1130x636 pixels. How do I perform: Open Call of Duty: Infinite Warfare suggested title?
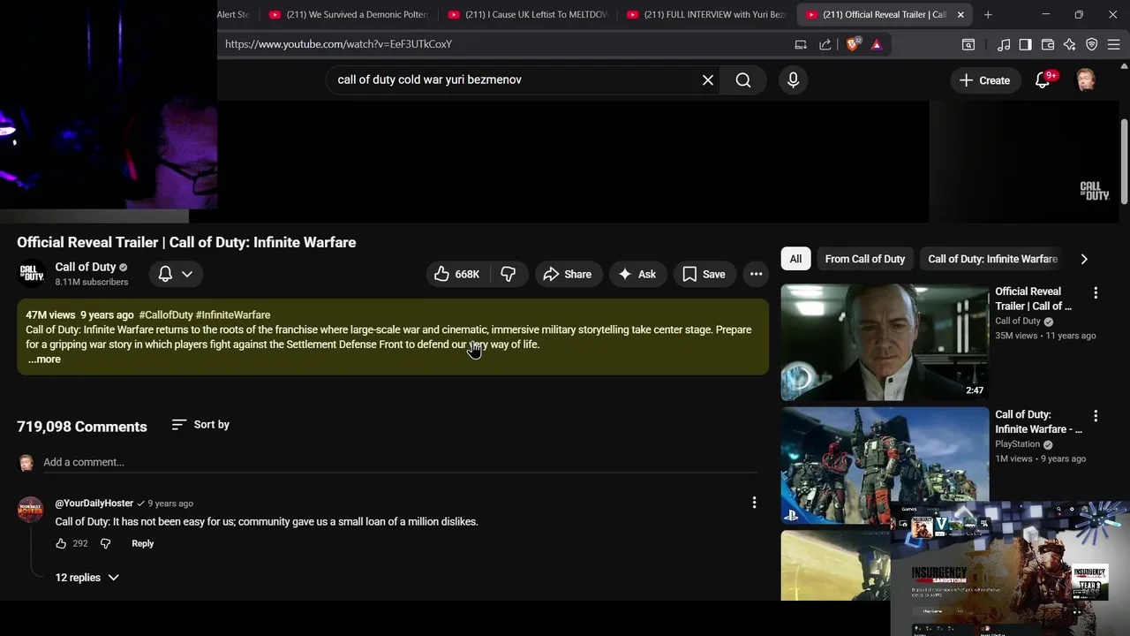[1038, 422]
